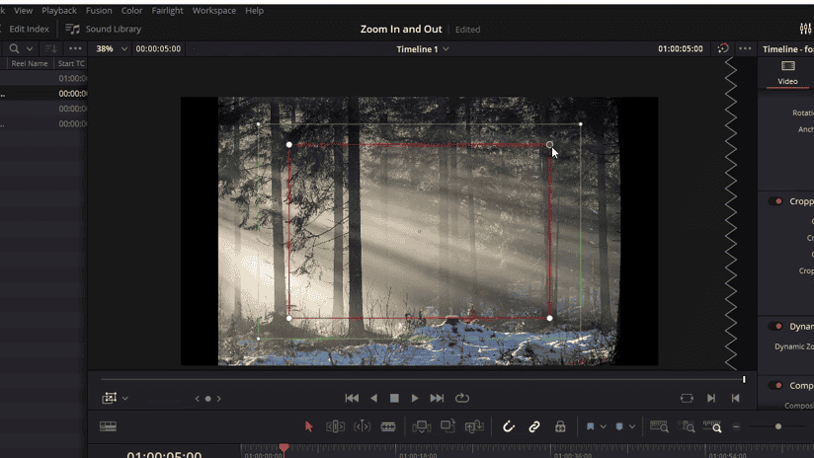Open the timeline view options icon

[x=108, y=426]
